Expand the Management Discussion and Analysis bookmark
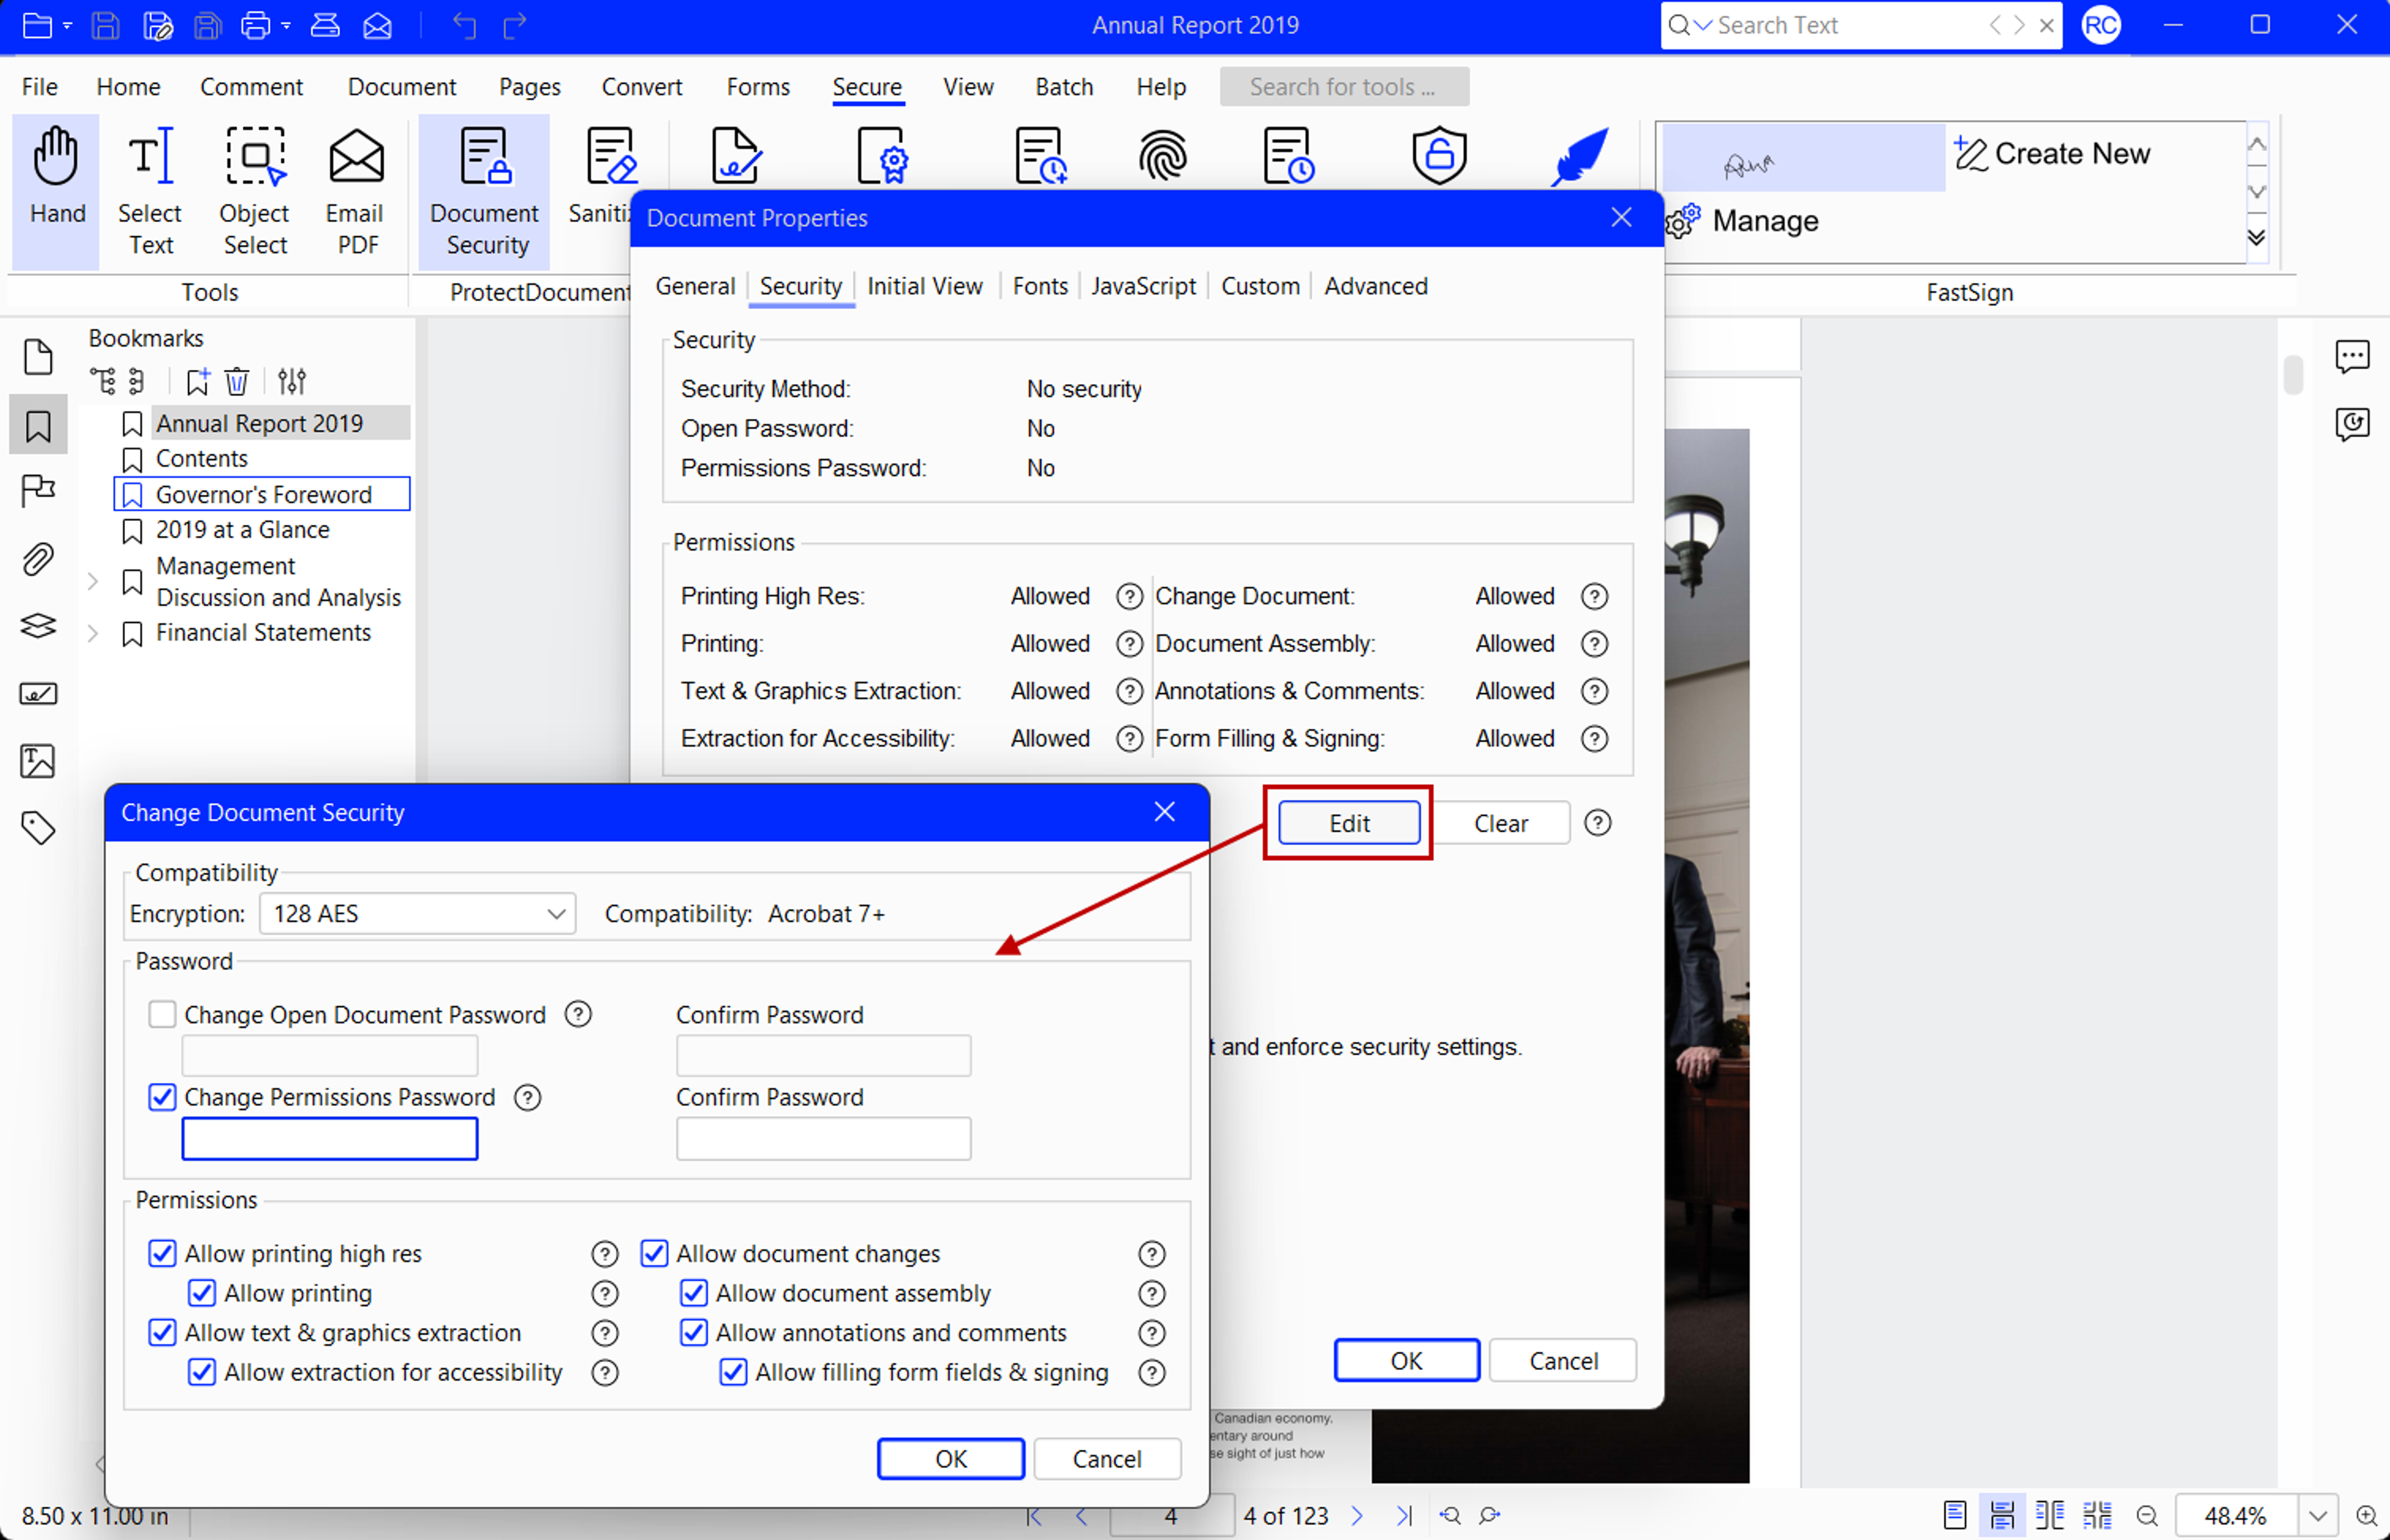2390x1540 pixels. point(93,581)
